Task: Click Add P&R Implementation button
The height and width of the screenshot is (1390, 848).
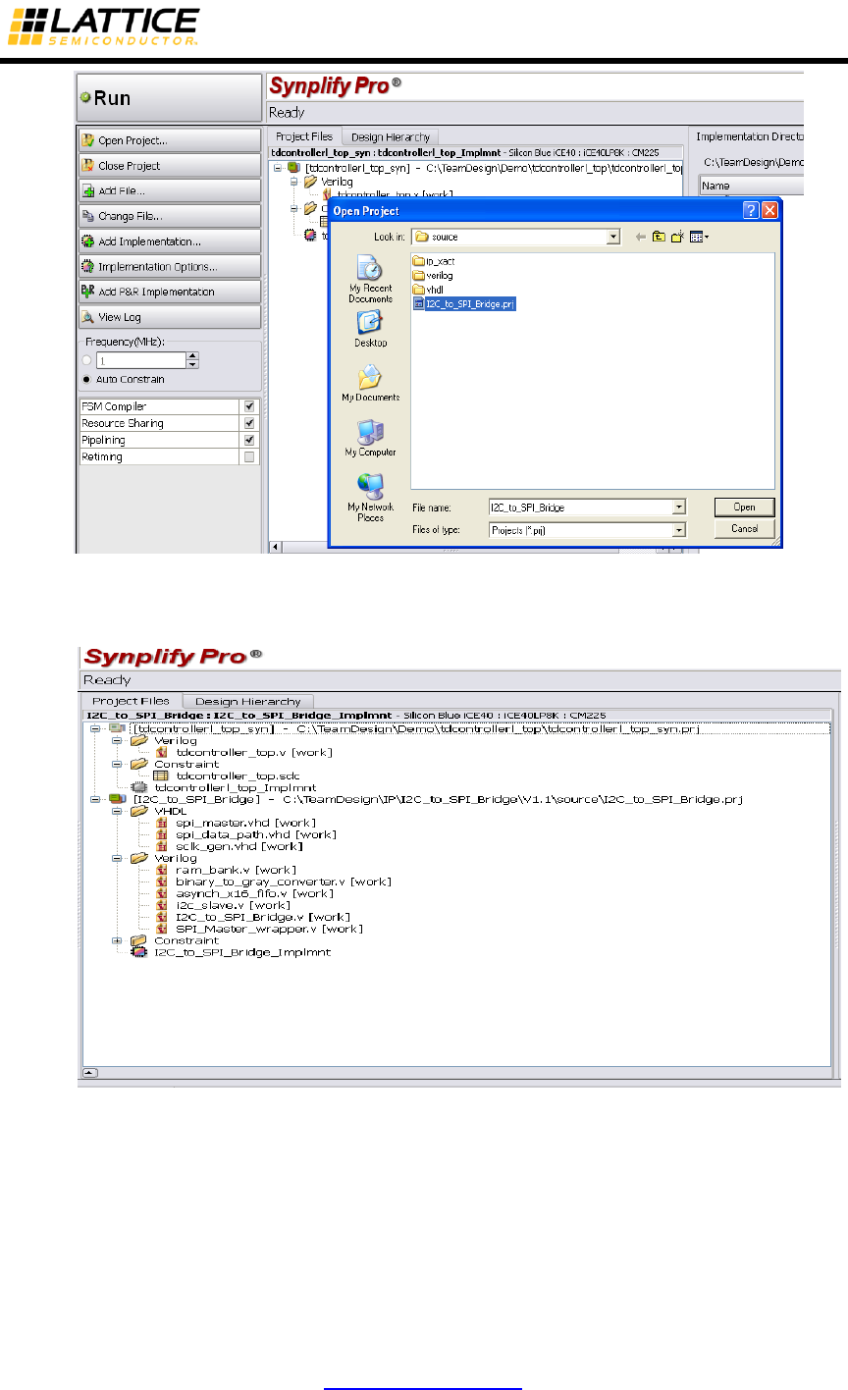Action: [169, 292]
